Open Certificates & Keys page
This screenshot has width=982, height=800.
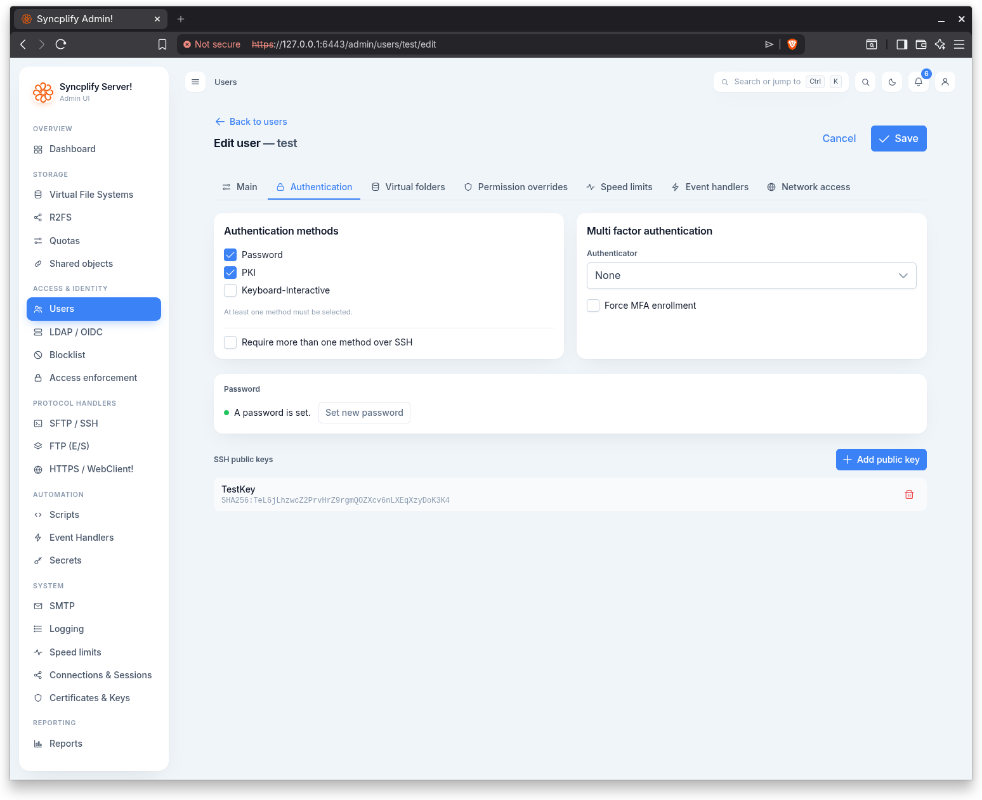94,698
